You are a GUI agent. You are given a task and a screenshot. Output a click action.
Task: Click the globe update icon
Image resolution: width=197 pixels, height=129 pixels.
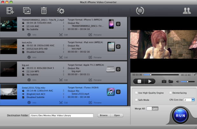[x=140, y=11]
